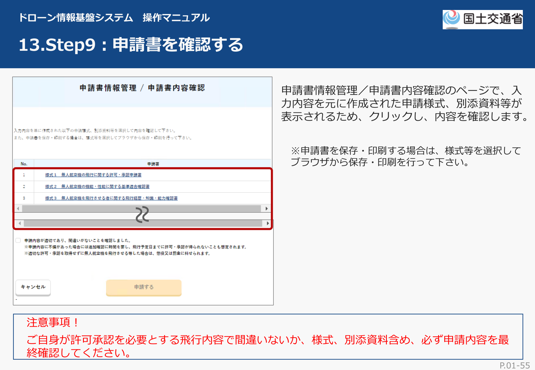Click left arrow of lower horizontal scrollbar
The width and height of the screenshot is (535, 370).
(20, 223)
